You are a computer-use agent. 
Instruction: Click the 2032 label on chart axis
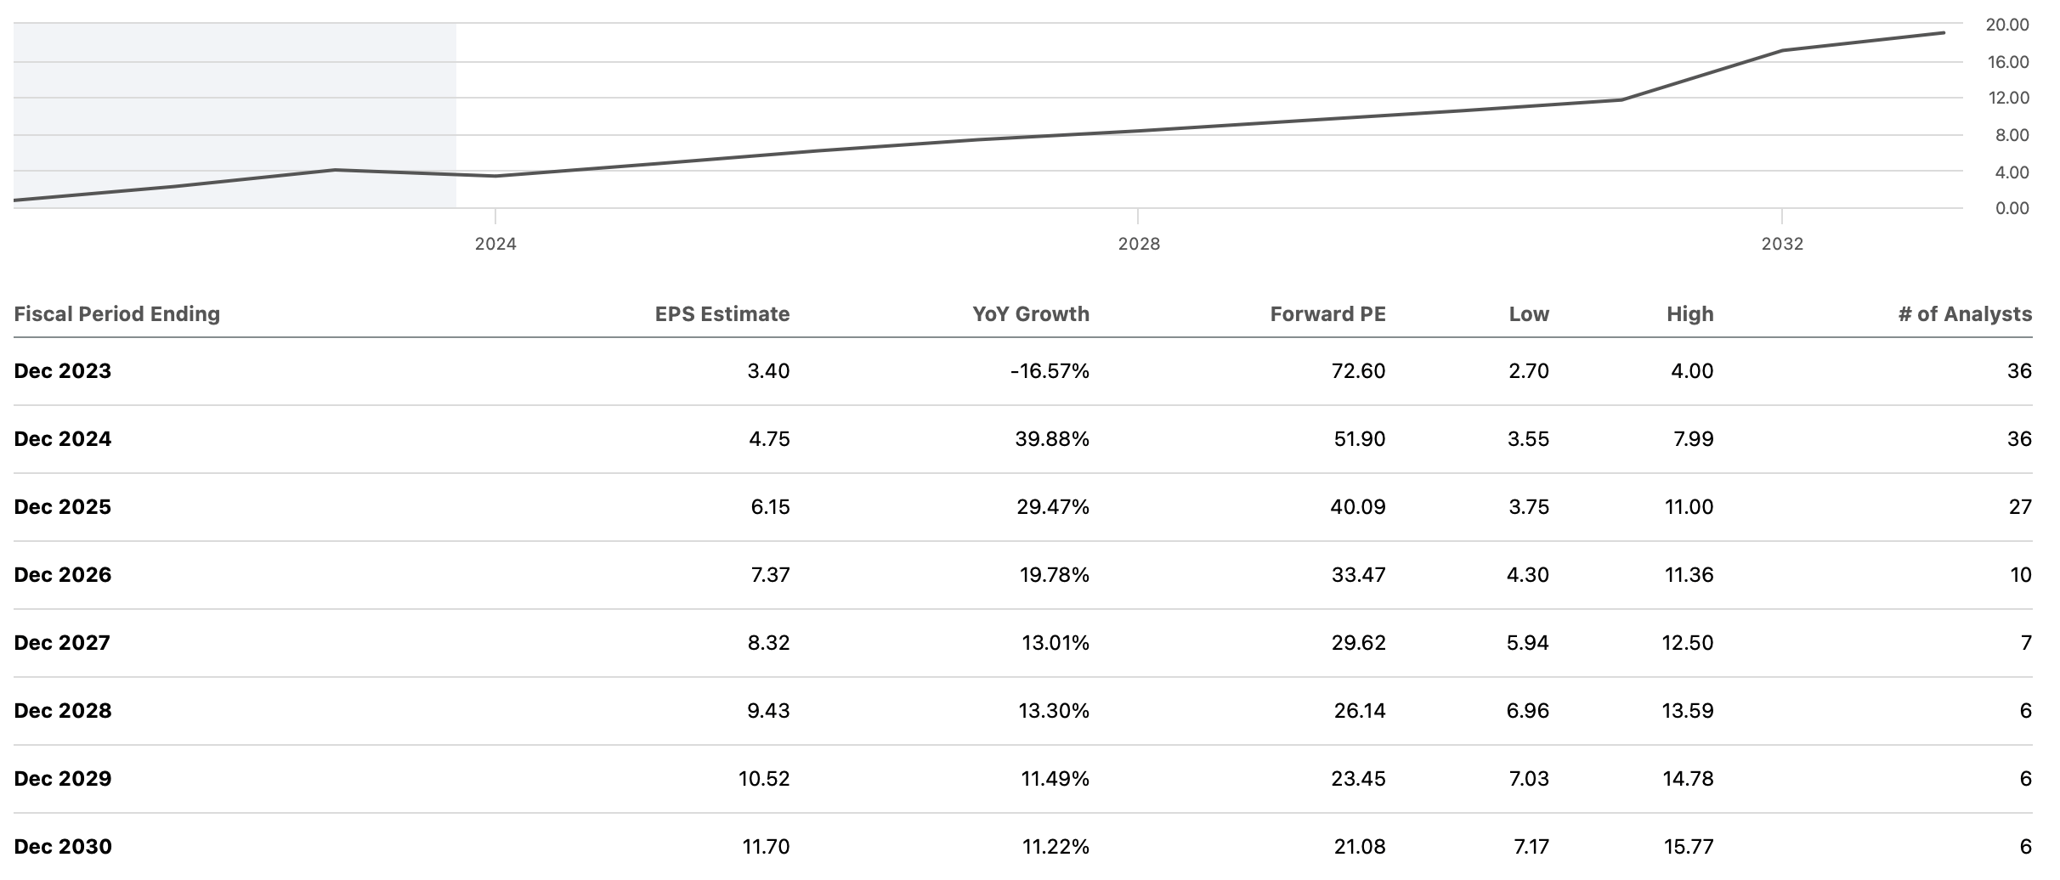coord(1782,245)
